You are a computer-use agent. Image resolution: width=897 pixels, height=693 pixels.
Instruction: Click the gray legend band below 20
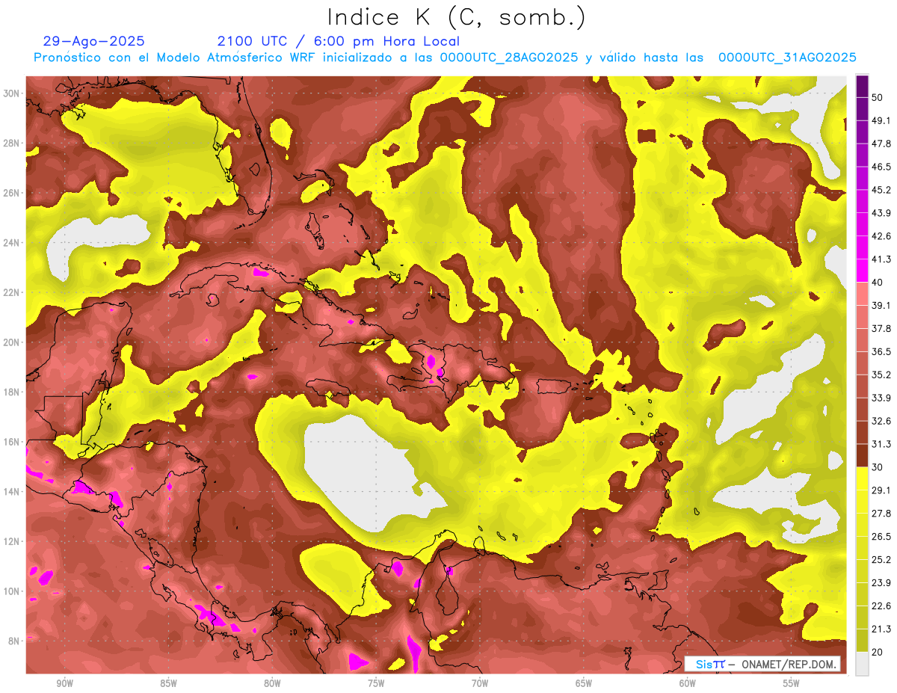pyautogui.click(x=862, y=663)
